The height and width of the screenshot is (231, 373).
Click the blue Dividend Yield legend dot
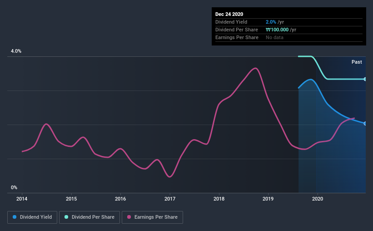click(x=15, y=217)
